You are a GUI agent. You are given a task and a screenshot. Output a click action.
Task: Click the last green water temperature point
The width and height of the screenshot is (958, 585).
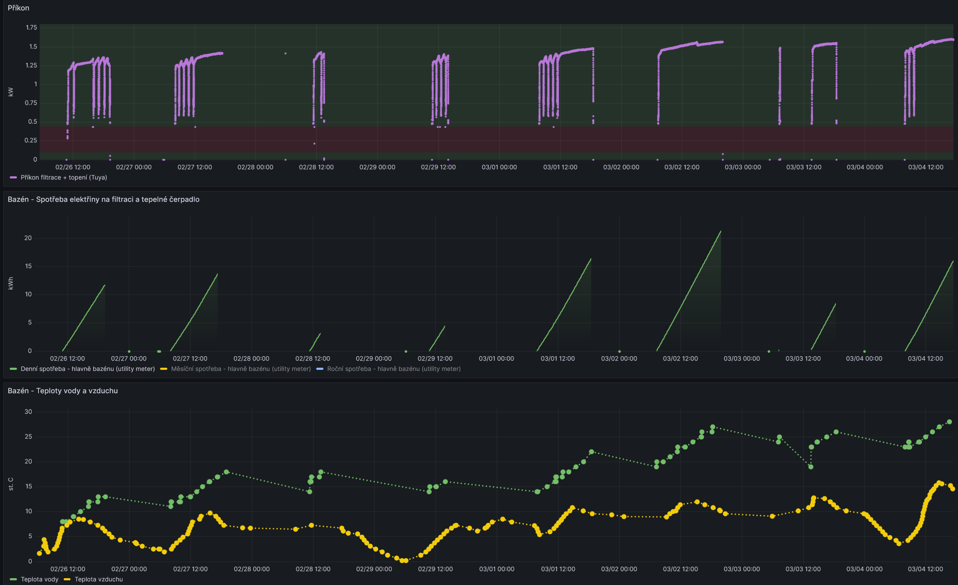tap(949, 422)
